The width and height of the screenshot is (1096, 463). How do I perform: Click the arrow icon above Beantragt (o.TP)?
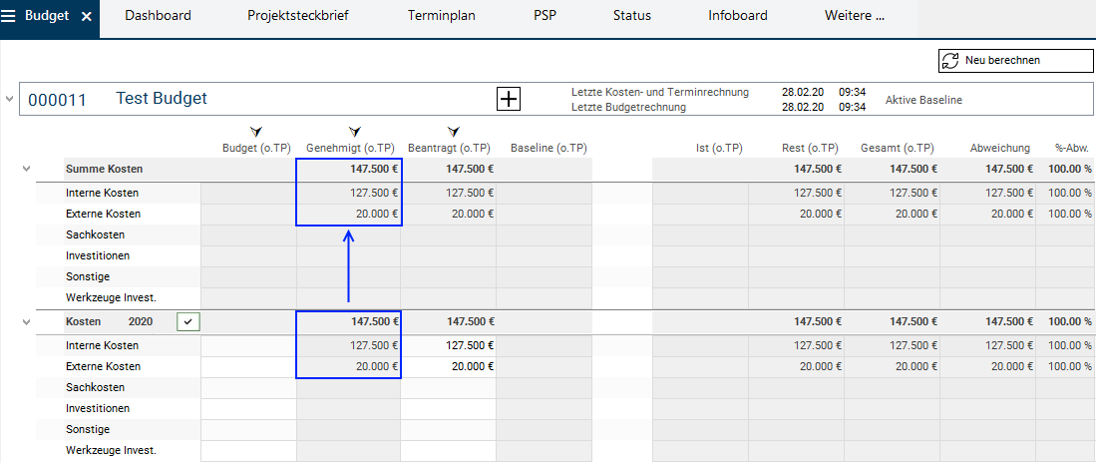454,131
